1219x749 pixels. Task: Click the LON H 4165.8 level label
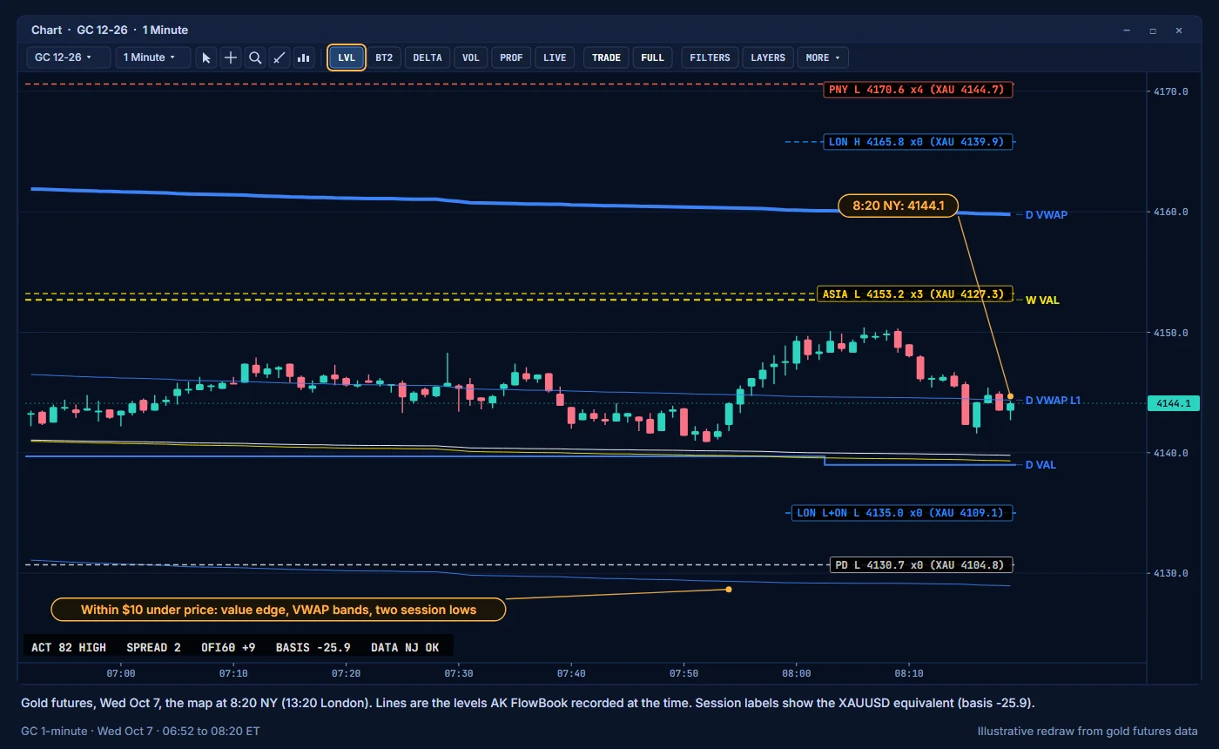[918, 141]
